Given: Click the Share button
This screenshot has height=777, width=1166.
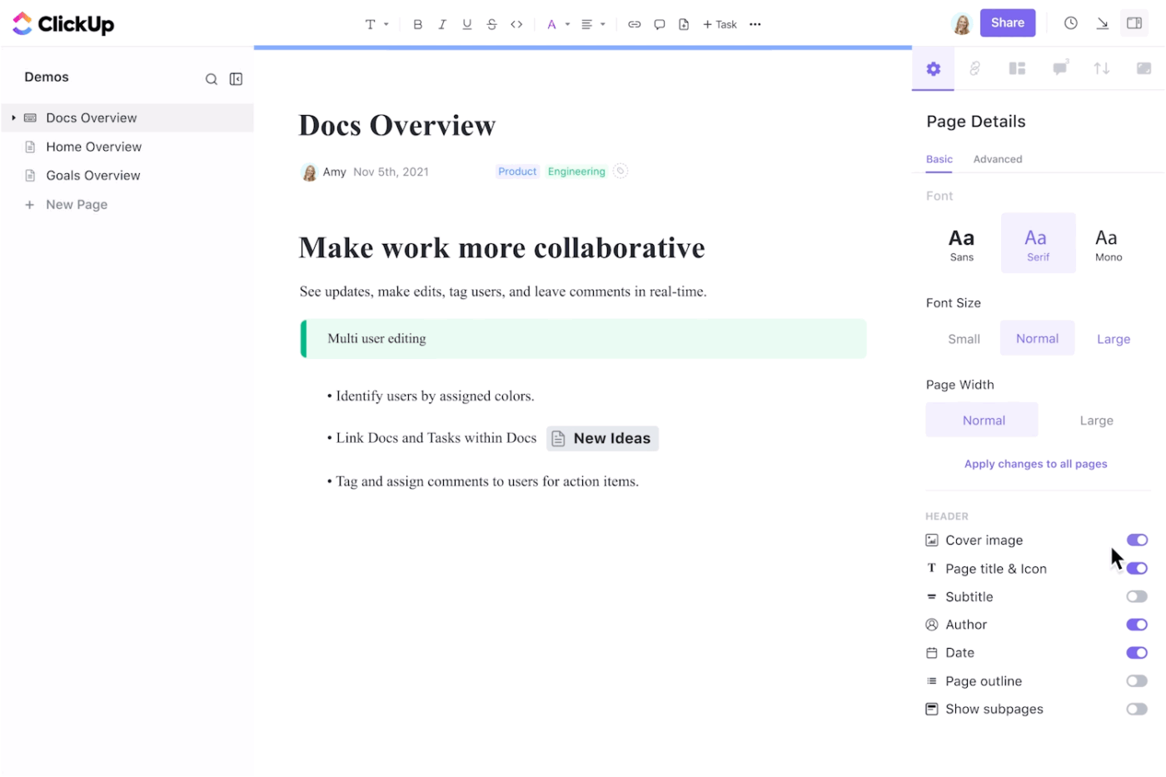Looking at the screenshot, I should tap(1008, 23).
